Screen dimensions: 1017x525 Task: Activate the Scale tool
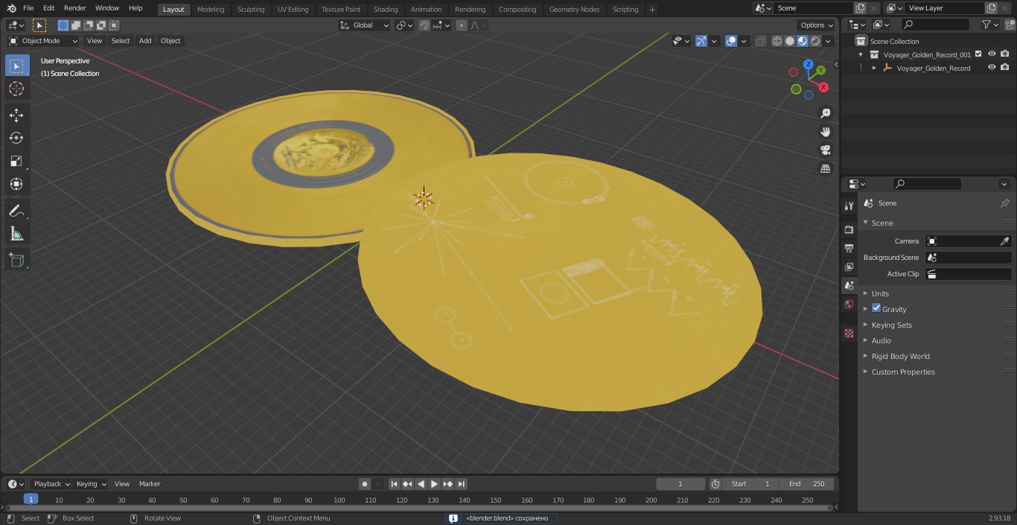(x=16, y=161)
